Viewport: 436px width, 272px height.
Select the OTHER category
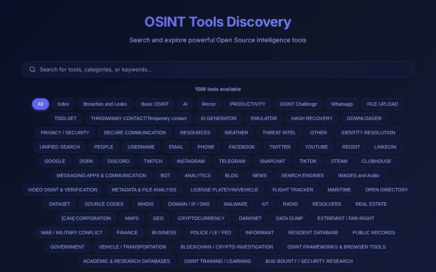pos(318,133)
